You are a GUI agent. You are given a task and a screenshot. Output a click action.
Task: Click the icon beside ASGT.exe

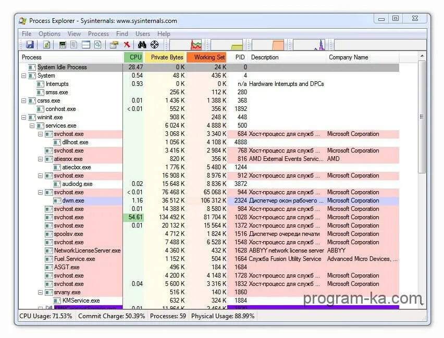point(49,267)
